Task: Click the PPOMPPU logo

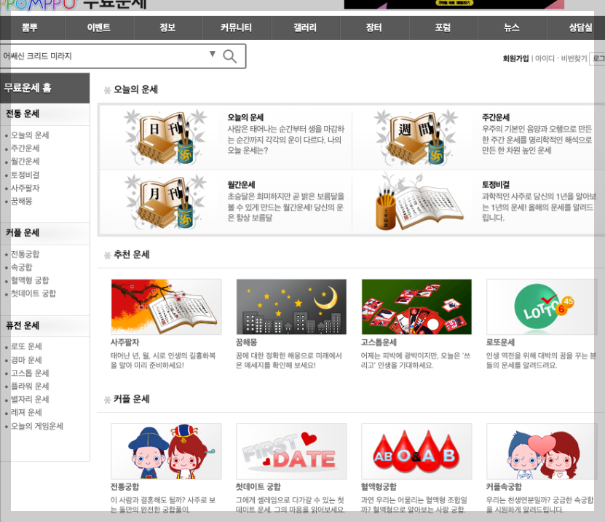Action: click(x=39, y=4)
